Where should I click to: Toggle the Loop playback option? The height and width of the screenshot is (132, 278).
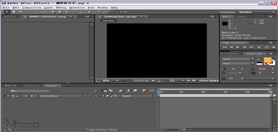267,48
